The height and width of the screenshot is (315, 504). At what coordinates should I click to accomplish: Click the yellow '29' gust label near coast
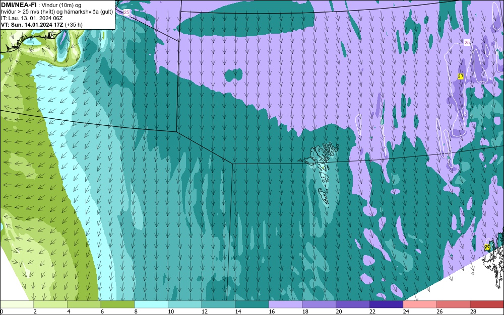pos(487,247)
